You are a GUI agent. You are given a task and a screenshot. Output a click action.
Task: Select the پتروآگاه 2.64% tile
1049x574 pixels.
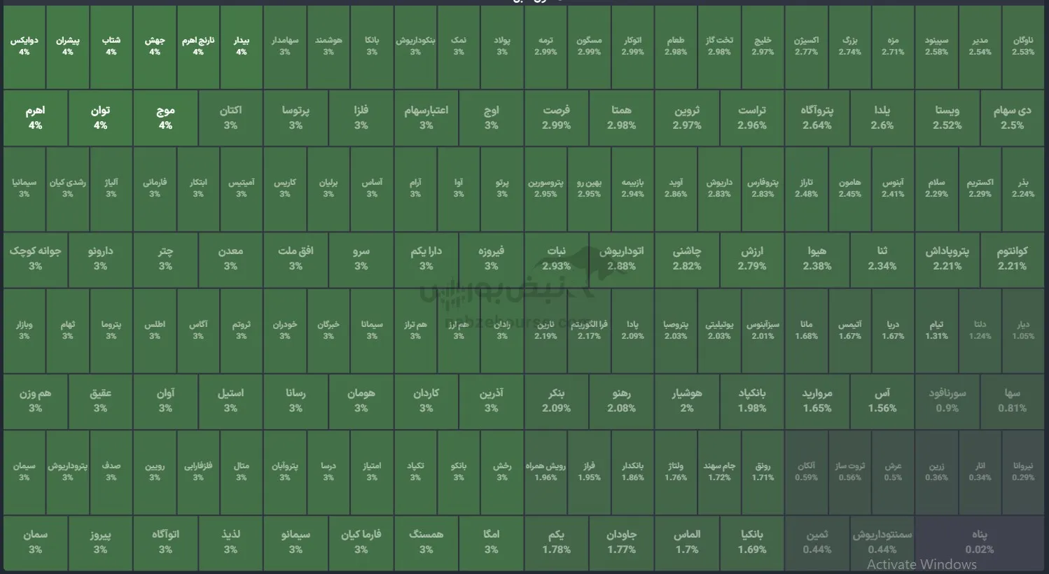click(x=817, y=118)
